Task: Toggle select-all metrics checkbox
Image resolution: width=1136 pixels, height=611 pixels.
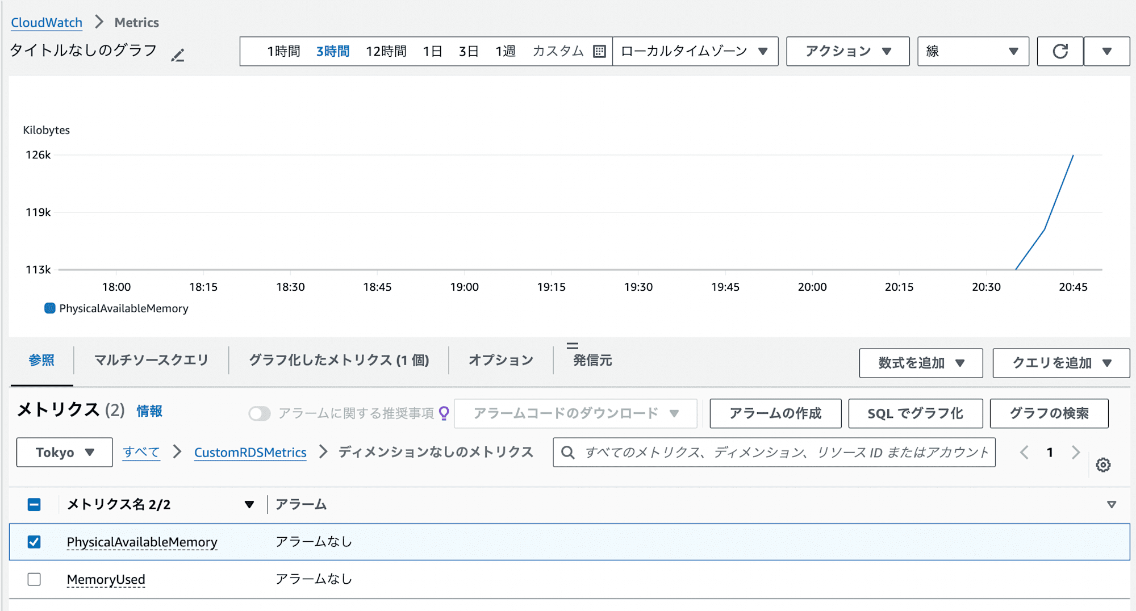Action: click(34, 504)
